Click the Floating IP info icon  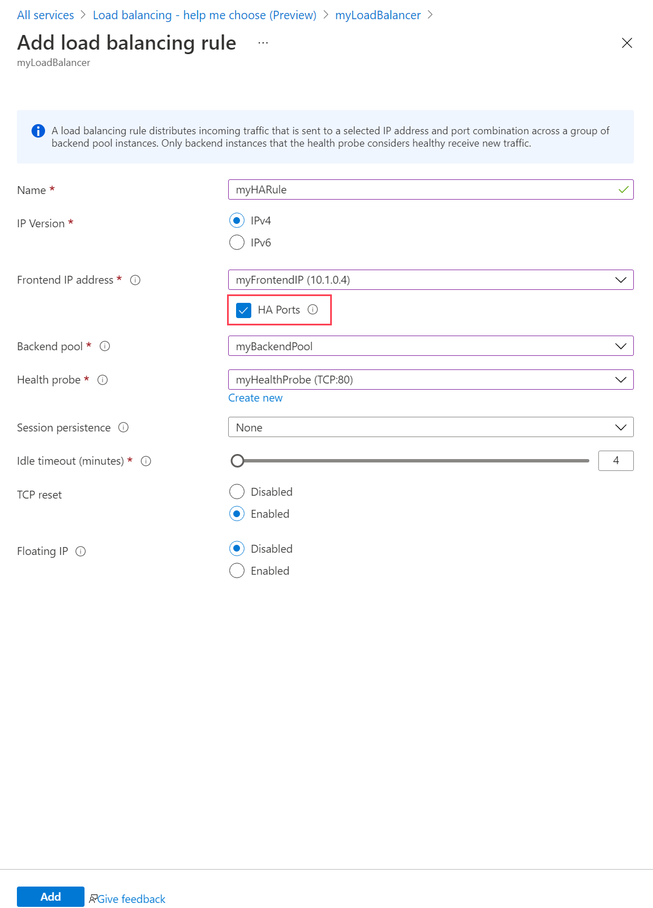click(81, 551)
